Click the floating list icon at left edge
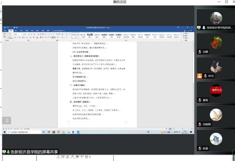This screenshot has width=235, height=161. [6, 121]
